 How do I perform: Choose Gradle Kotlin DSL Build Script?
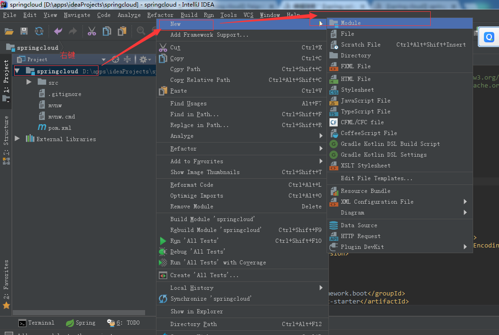tap(400, 144)
